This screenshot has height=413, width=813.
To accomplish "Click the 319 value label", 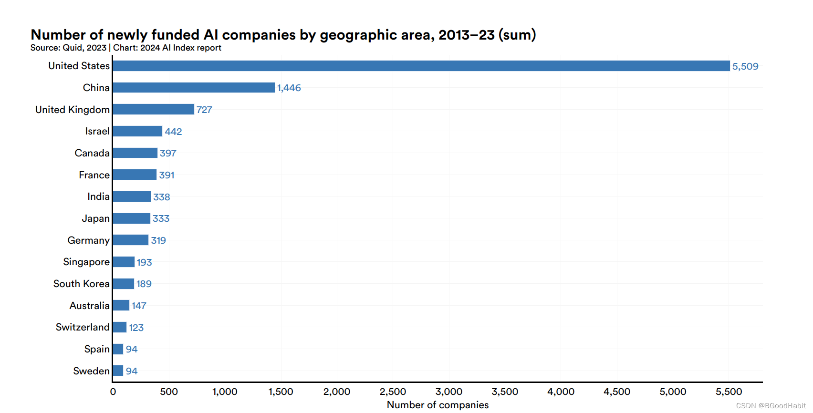I will pyautogui.click(x=158, y=240).
